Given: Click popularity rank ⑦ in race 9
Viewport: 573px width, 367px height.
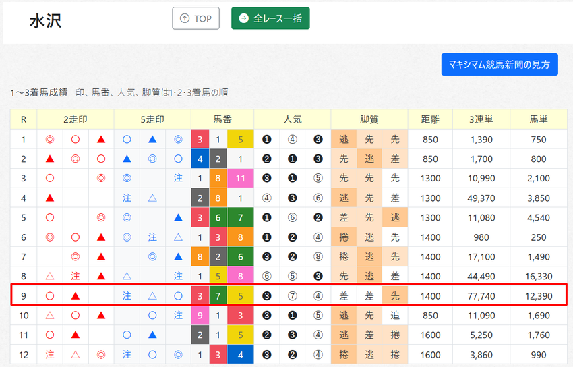Looking at the screenshot, I should [293, 296].
